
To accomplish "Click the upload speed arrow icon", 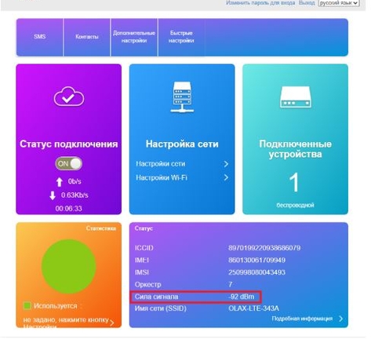I will (x=60, y=182).
